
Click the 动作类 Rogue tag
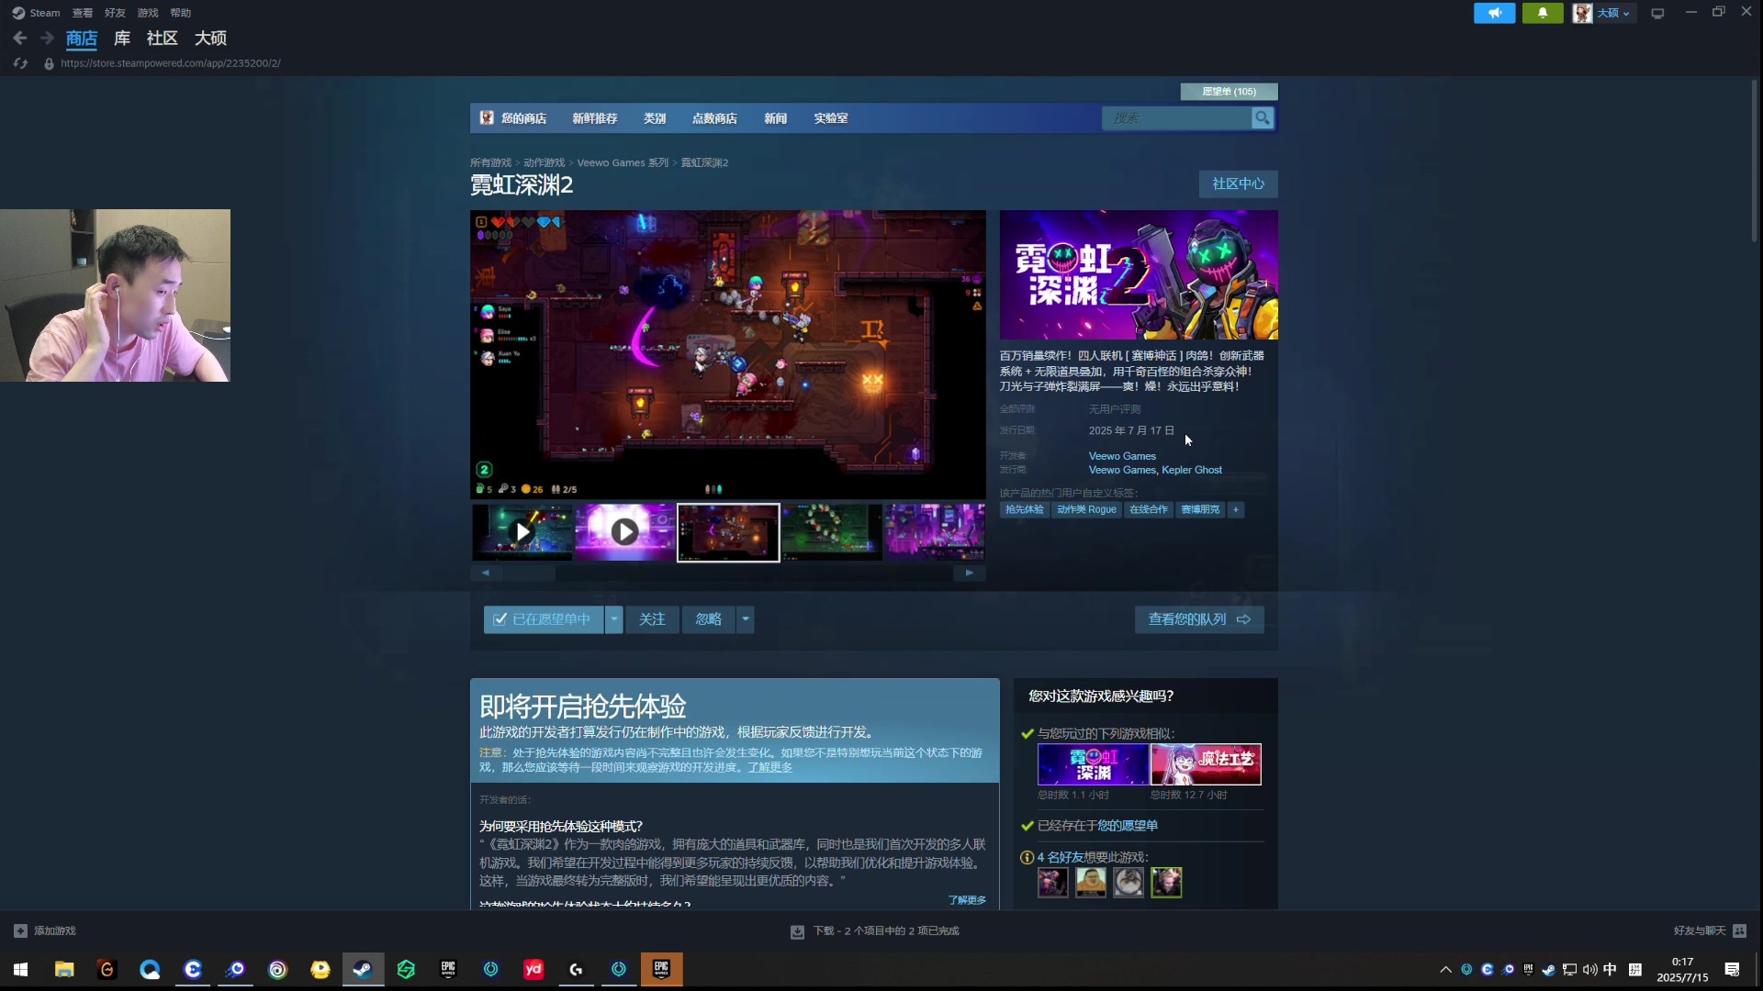point(1086,510)
